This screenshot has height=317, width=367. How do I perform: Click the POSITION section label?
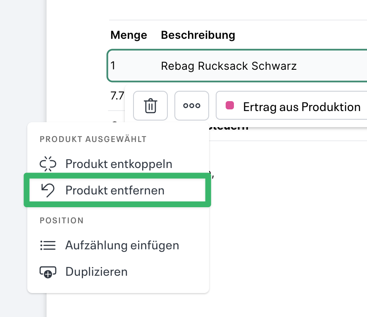[x=62, y=220]
